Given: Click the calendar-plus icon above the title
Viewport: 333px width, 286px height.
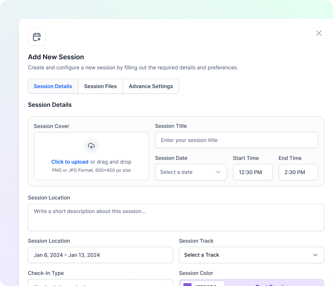Looking at the screenshot, I should point(37,37).
